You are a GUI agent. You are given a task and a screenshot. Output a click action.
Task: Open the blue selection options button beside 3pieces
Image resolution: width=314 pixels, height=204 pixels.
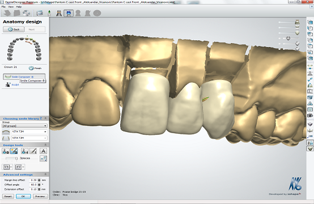(x=43, y=158)
